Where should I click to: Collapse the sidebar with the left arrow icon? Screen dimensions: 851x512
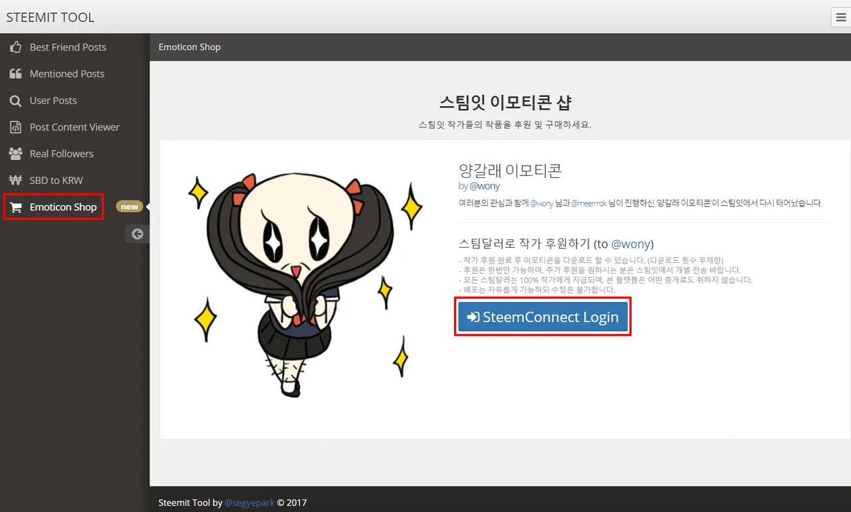pos(138,234)
